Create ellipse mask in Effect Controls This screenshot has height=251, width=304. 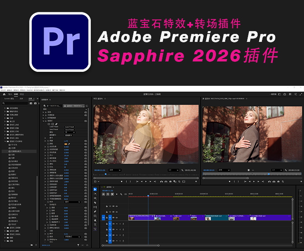[x=49, y=124]
